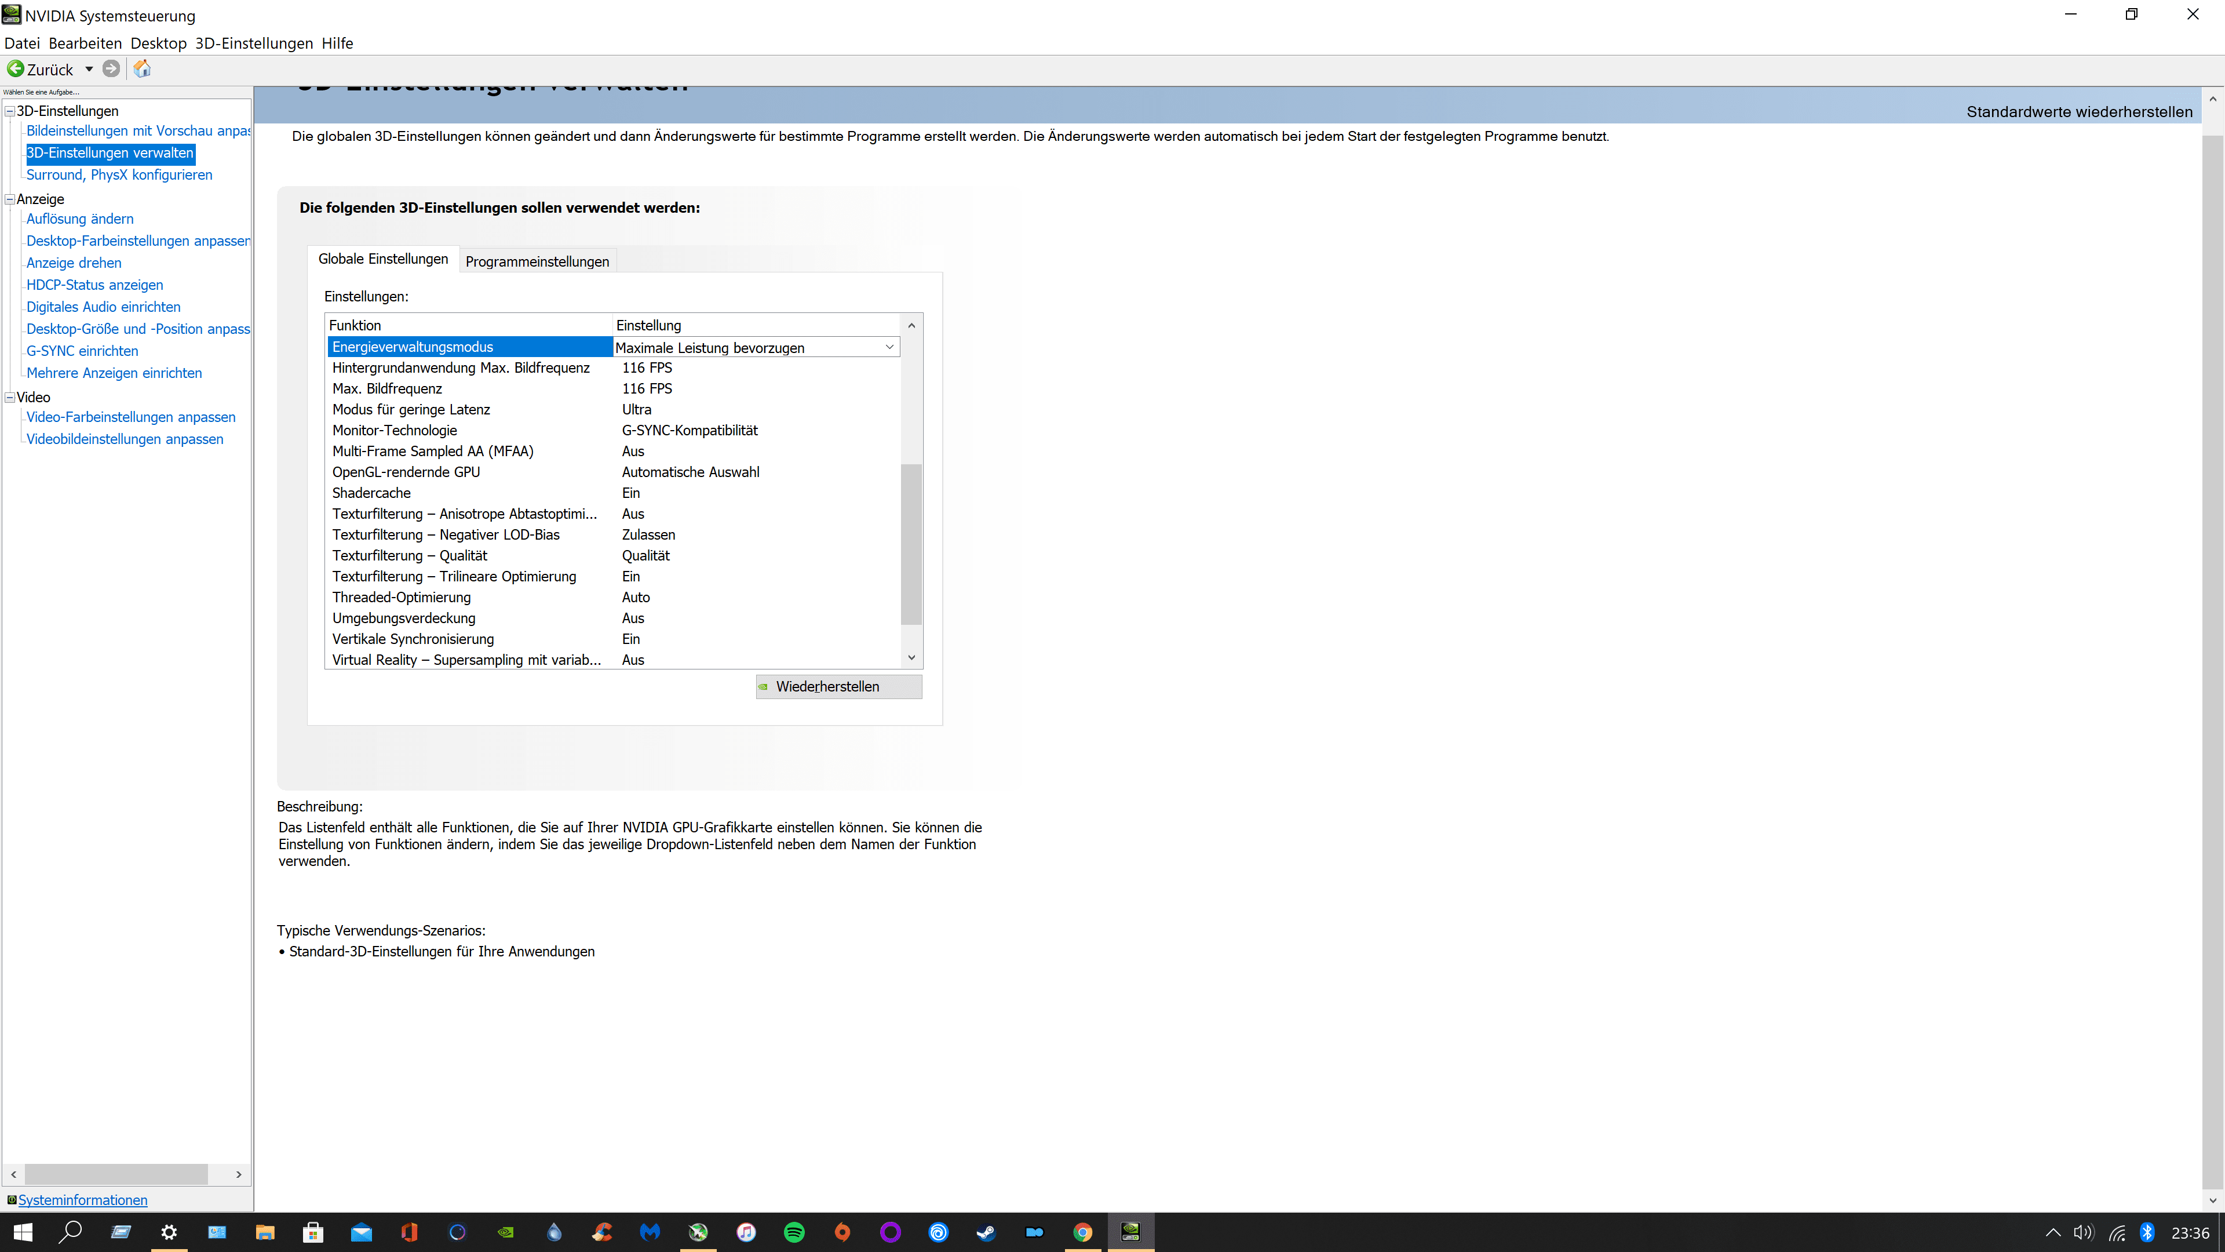Open the Bearbeiten menu
This screenshot has width=2225, height=1252.
tap(85, 43)
